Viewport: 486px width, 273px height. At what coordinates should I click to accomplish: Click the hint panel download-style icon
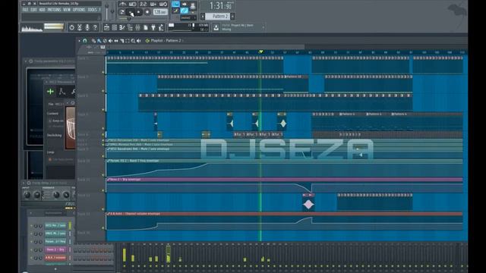[216, 28]
